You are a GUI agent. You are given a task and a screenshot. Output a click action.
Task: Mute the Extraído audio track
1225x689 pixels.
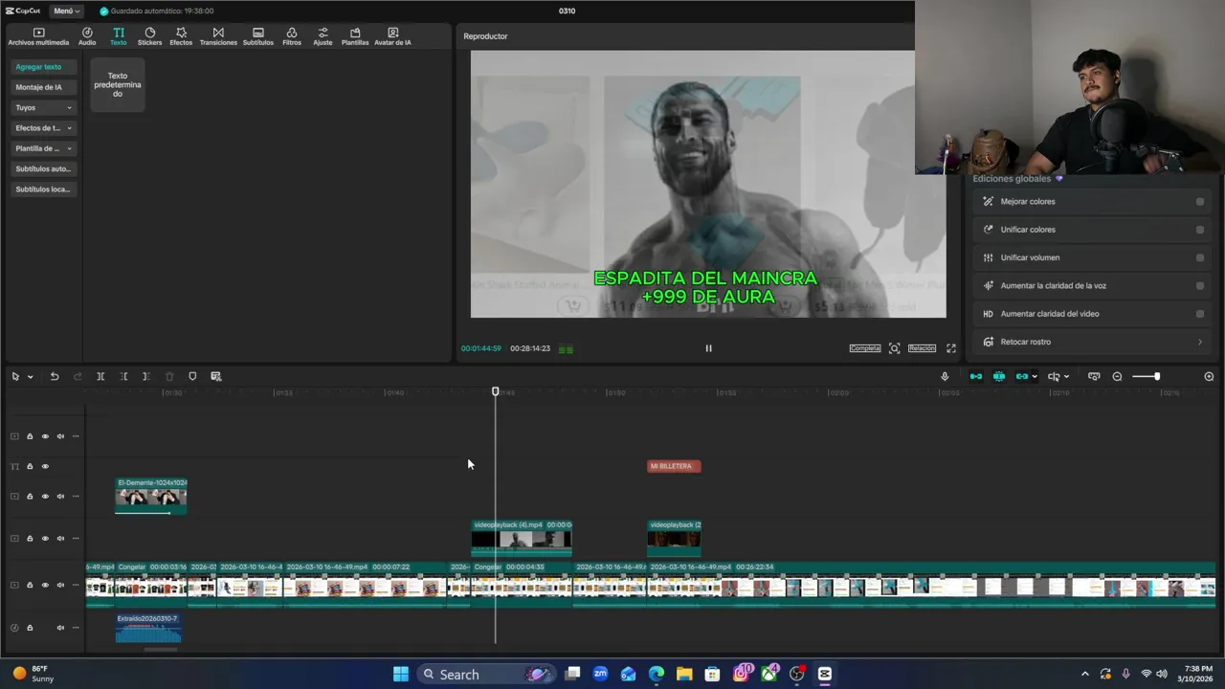click(x=60, y=628)
